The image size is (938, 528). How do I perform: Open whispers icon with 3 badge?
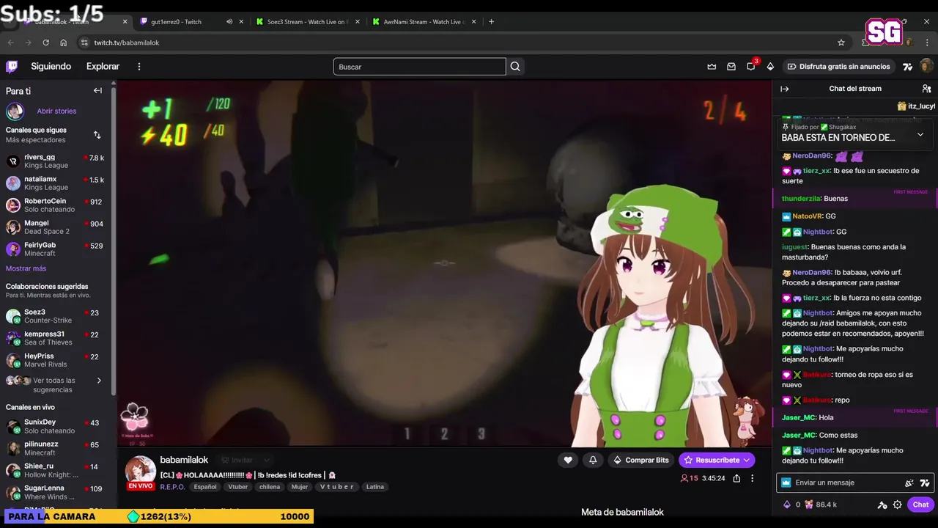click(x=751, y=66)
